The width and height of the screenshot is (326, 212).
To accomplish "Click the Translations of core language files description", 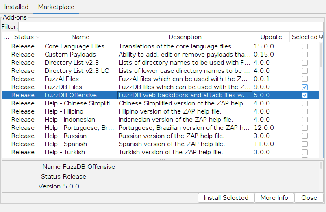I will (x=185, y=46).
